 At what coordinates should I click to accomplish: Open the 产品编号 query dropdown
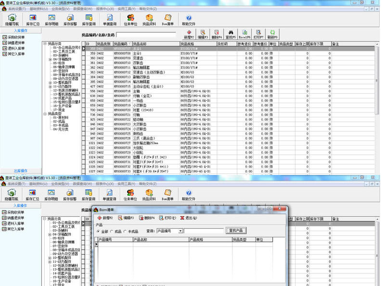click(x=180, y=231)
